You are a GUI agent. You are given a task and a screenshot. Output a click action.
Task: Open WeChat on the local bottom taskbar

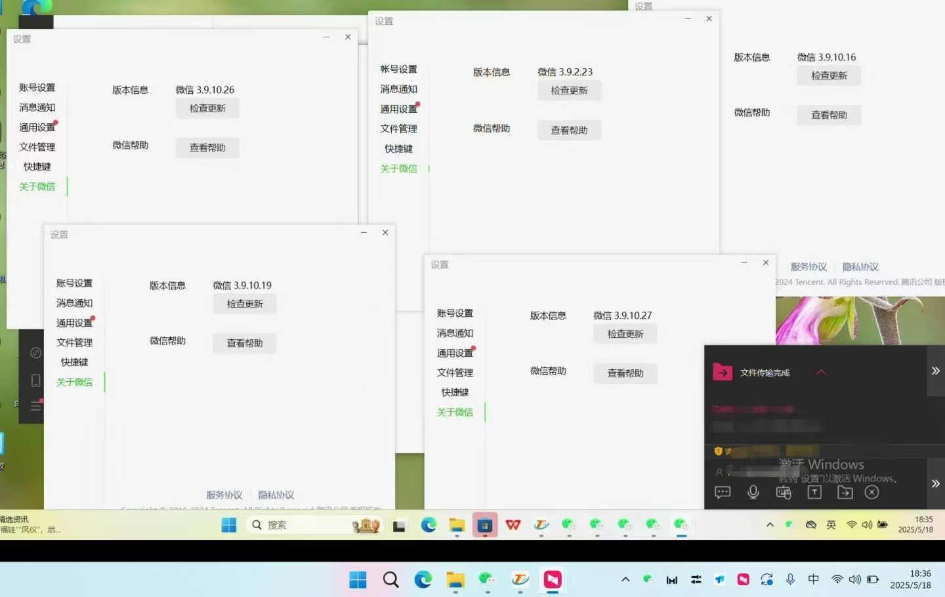[x=487, y=579]
